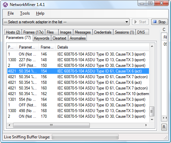Screen dimensions: 171x143
Task: Sort by the Frame column header
Action: pos(47,47)
